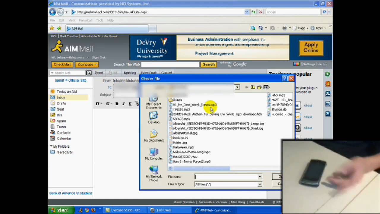Viewport: 380px width, 214px height.
Task: Refresh the page with green arrows icon
Action: pos(253,12)
